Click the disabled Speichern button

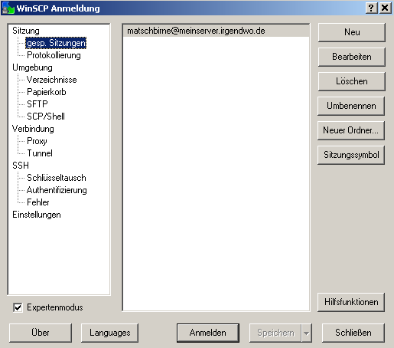[x=275, y=333]
